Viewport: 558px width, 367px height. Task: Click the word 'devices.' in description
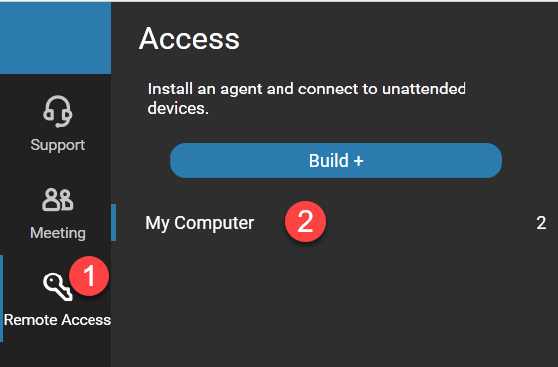coord(178,108)
